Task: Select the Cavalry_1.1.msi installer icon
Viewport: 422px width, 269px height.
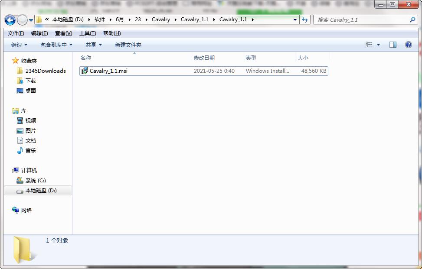Action: [85, 71]
